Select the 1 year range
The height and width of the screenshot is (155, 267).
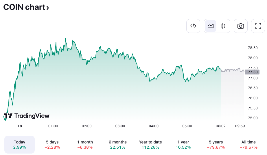(x=183, y=144)
